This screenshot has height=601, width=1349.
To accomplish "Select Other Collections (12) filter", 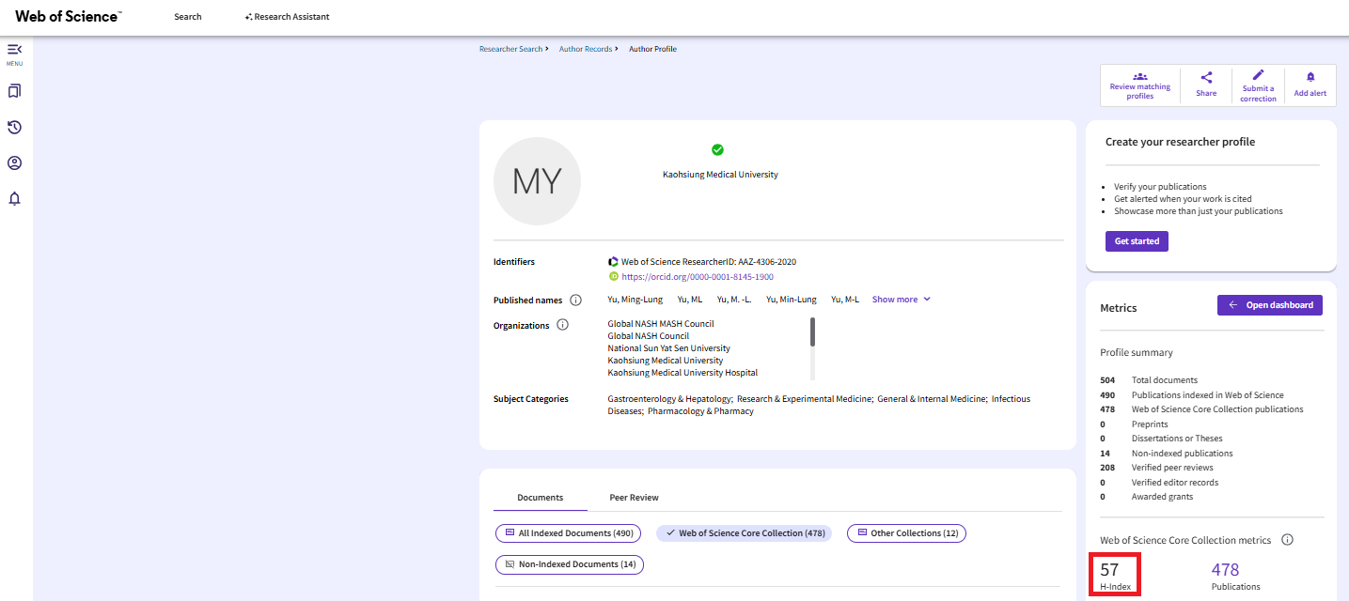I will [906, 533].
